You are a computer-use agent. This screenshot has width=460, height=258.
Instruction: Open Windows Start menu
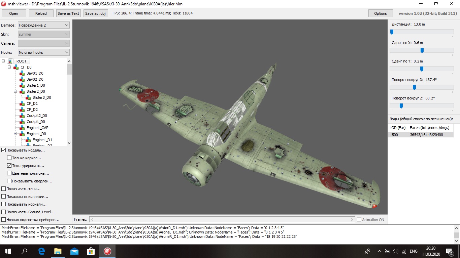8,251
